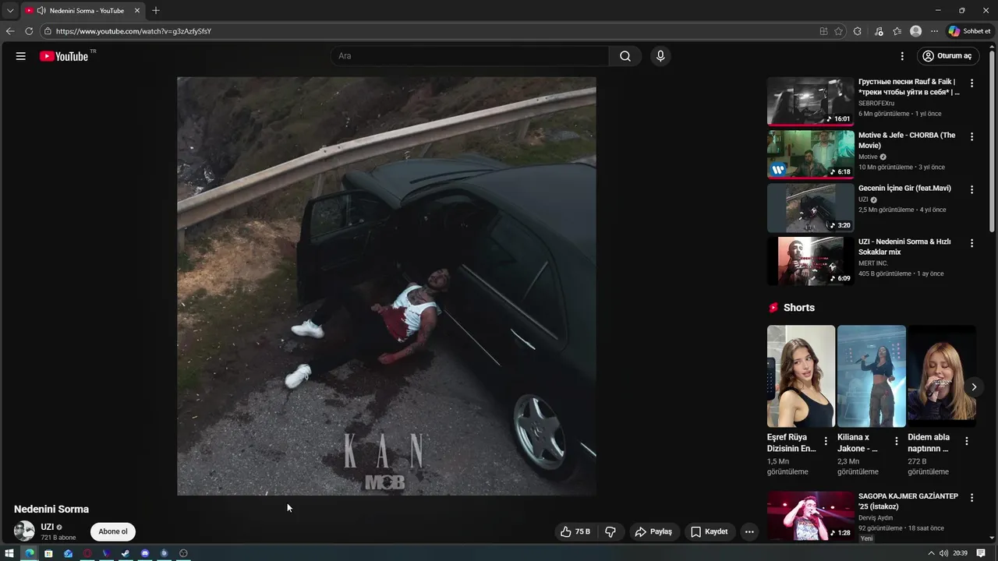Open the UZI channel avatar

click(24, 531)
